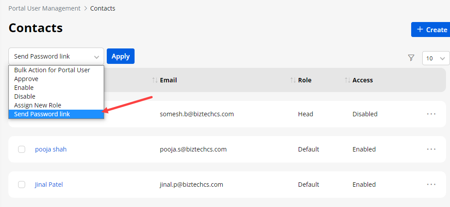This screenshot has width=450, height=207.
Task: Click the Apply button
Action: [120, 56]
